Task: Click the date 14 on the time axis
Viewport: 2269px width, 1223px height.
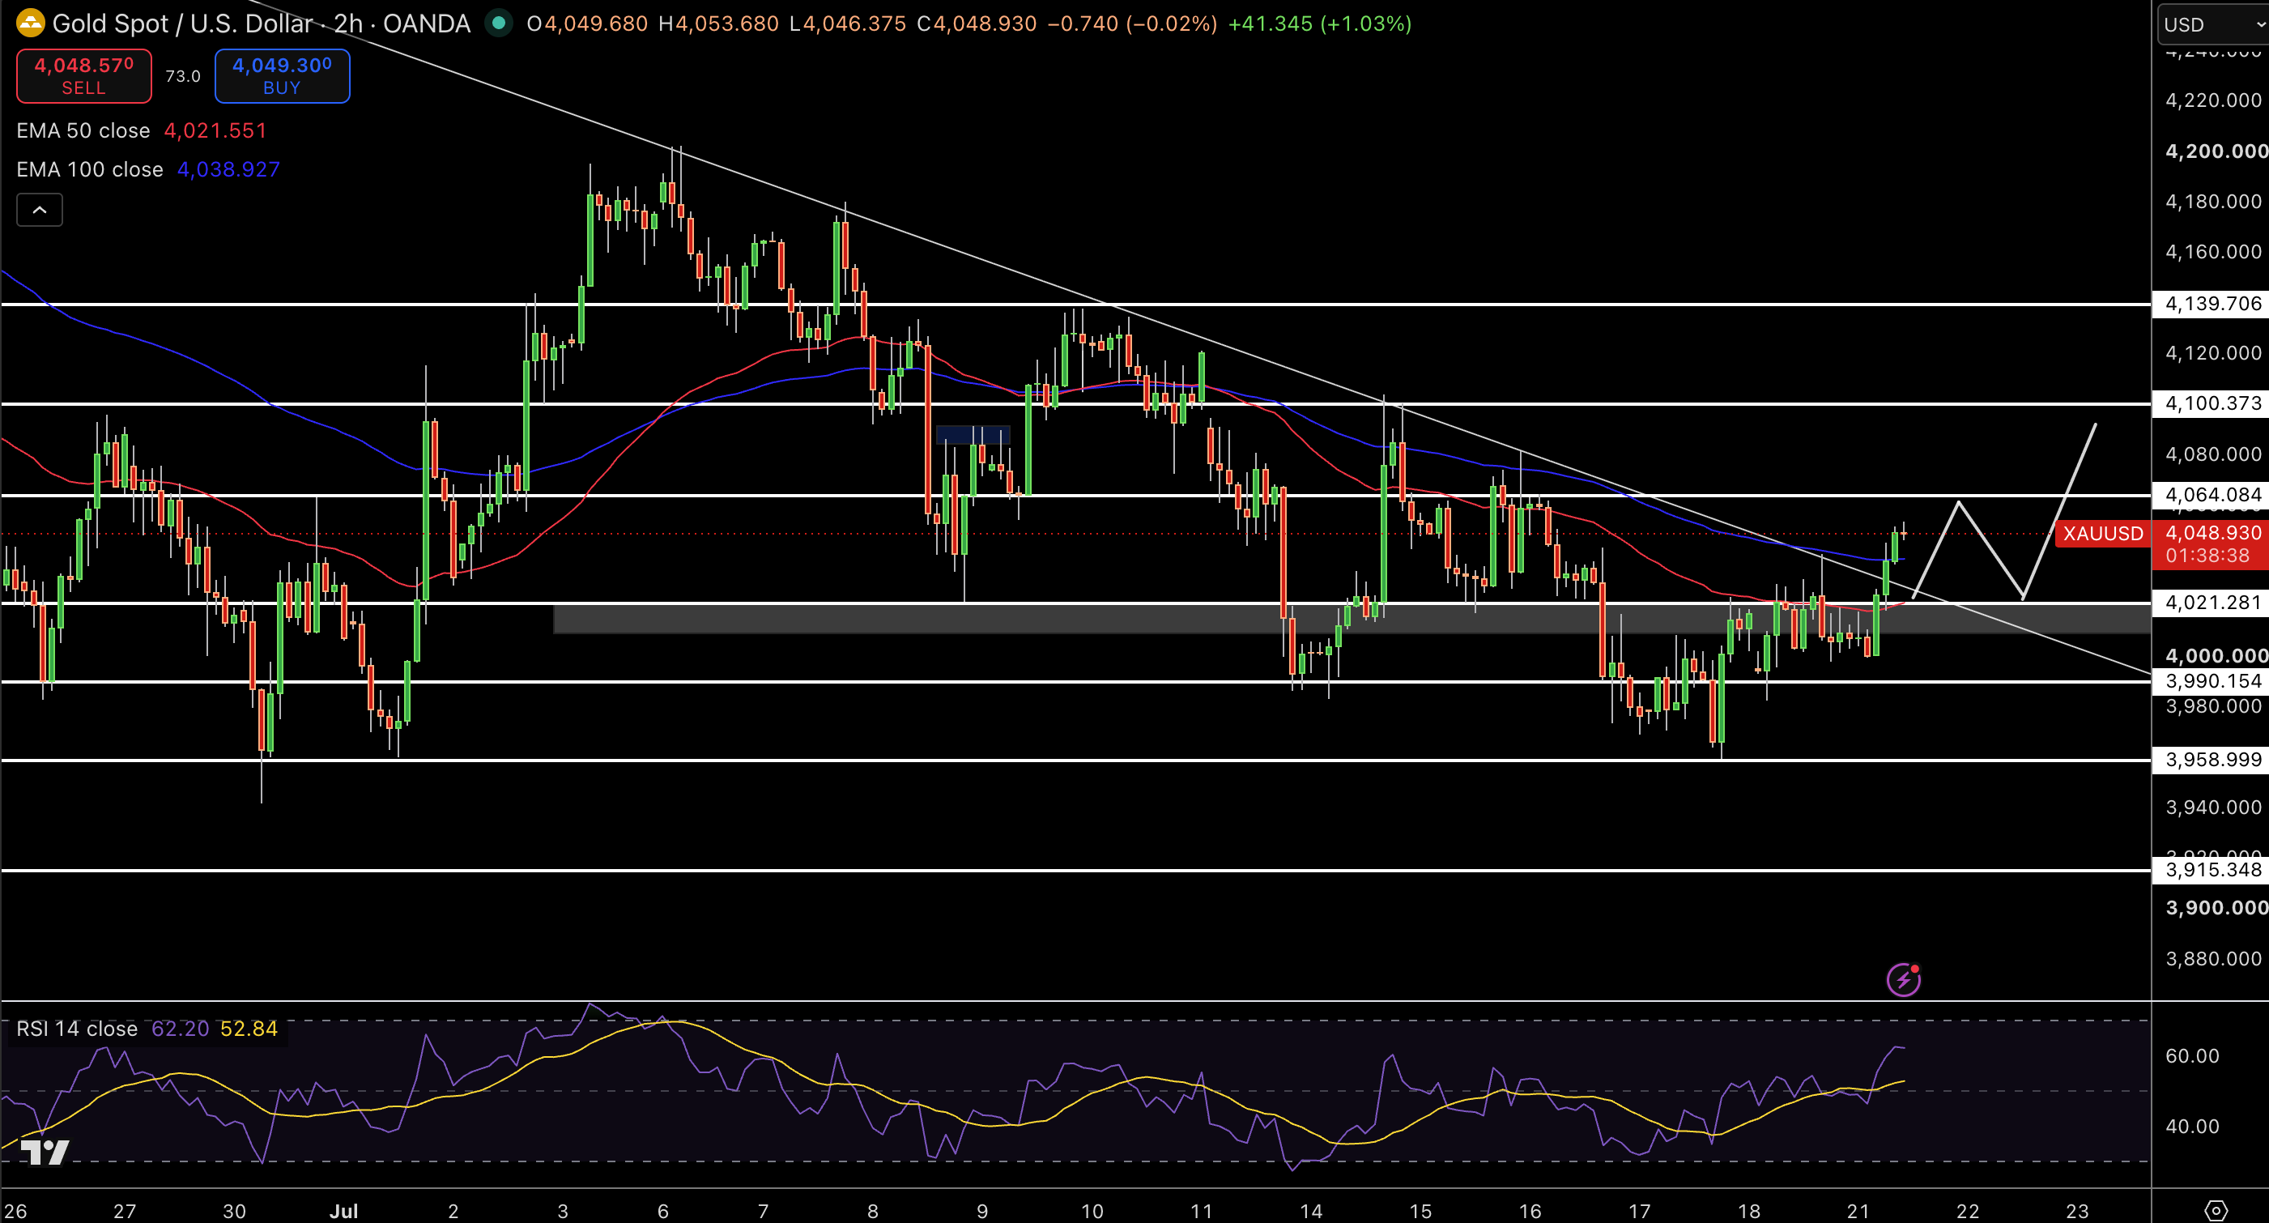Action: [x=1311, y=1211]
